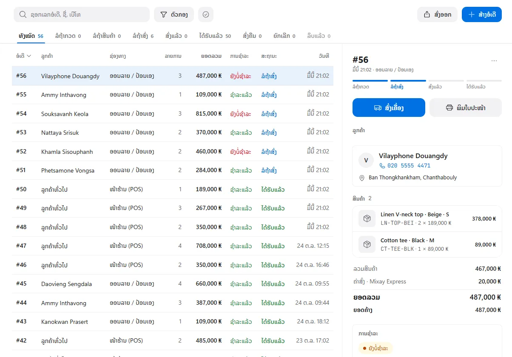
Task: Click the ຍອດລວມ column header
Action: coord(211,56)
